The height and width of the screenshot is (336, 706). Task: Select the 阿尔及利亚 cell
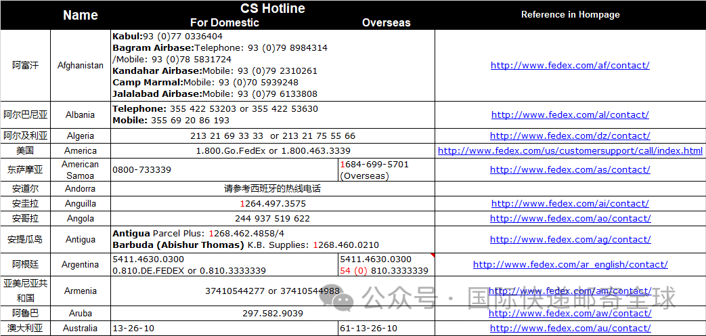tap(25, 135)
